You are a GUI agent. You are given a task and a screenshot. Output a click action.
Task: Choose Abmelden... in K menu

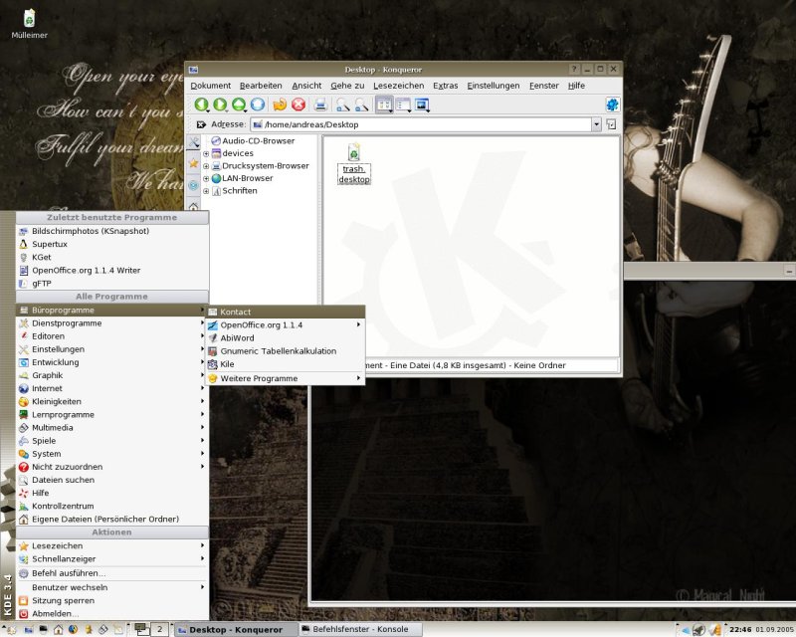point(112,614)
